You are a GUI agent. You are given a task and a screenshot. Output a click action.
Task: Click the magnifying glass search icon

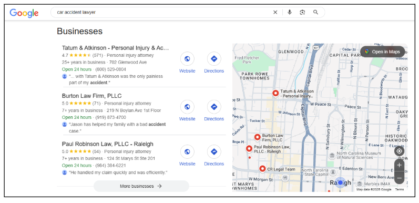click(315, 12)
